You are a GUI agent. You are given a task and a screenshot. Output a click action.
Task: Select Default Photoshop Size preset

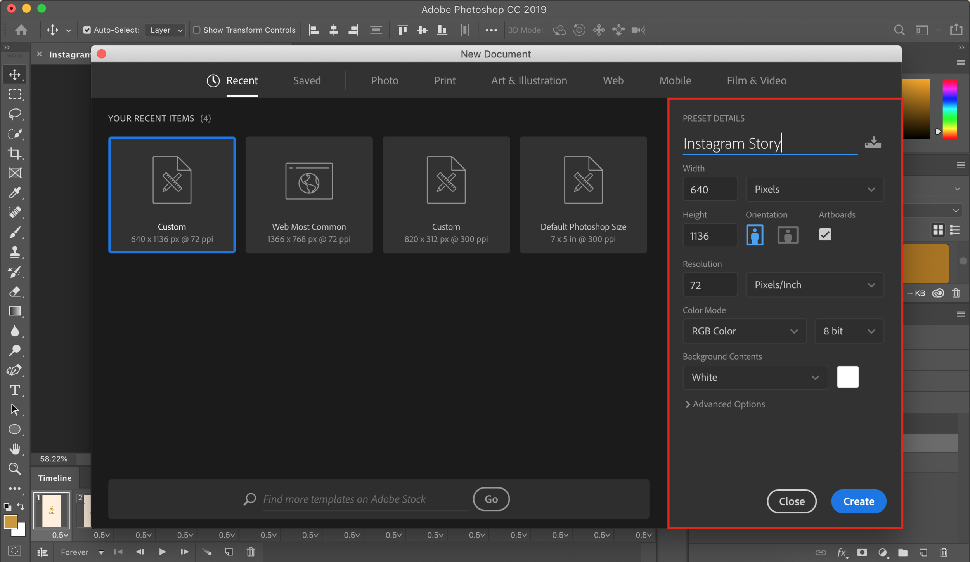(583, 195)
